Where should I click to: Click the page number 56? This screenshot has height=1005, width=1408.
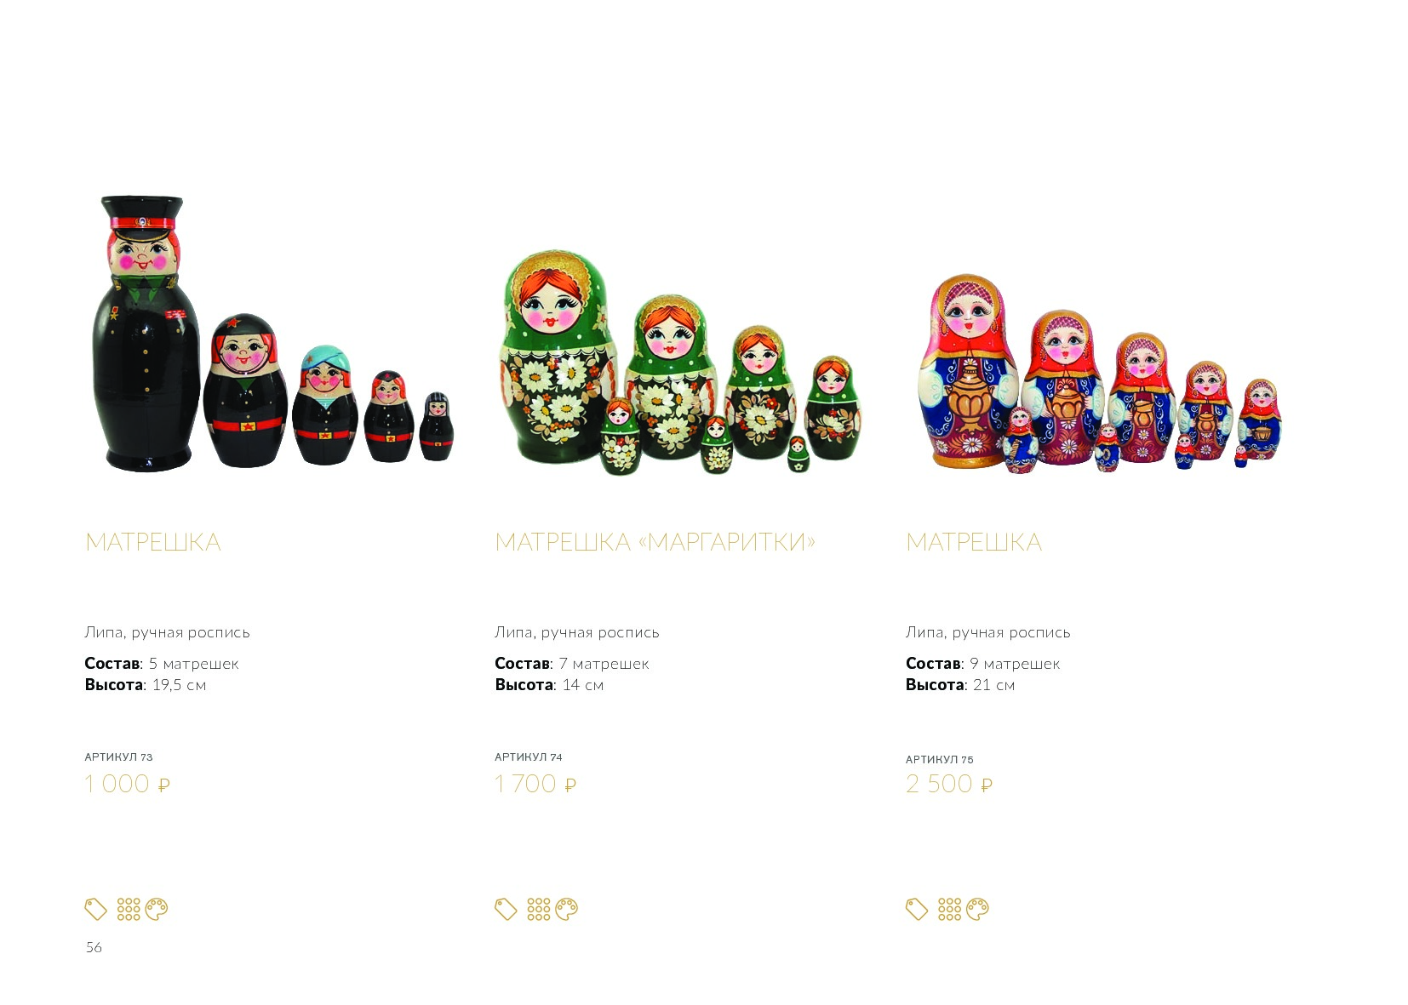click(94, 947)
